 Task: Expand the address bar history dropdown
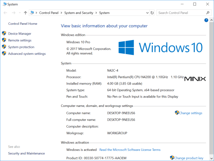point(148,13)
